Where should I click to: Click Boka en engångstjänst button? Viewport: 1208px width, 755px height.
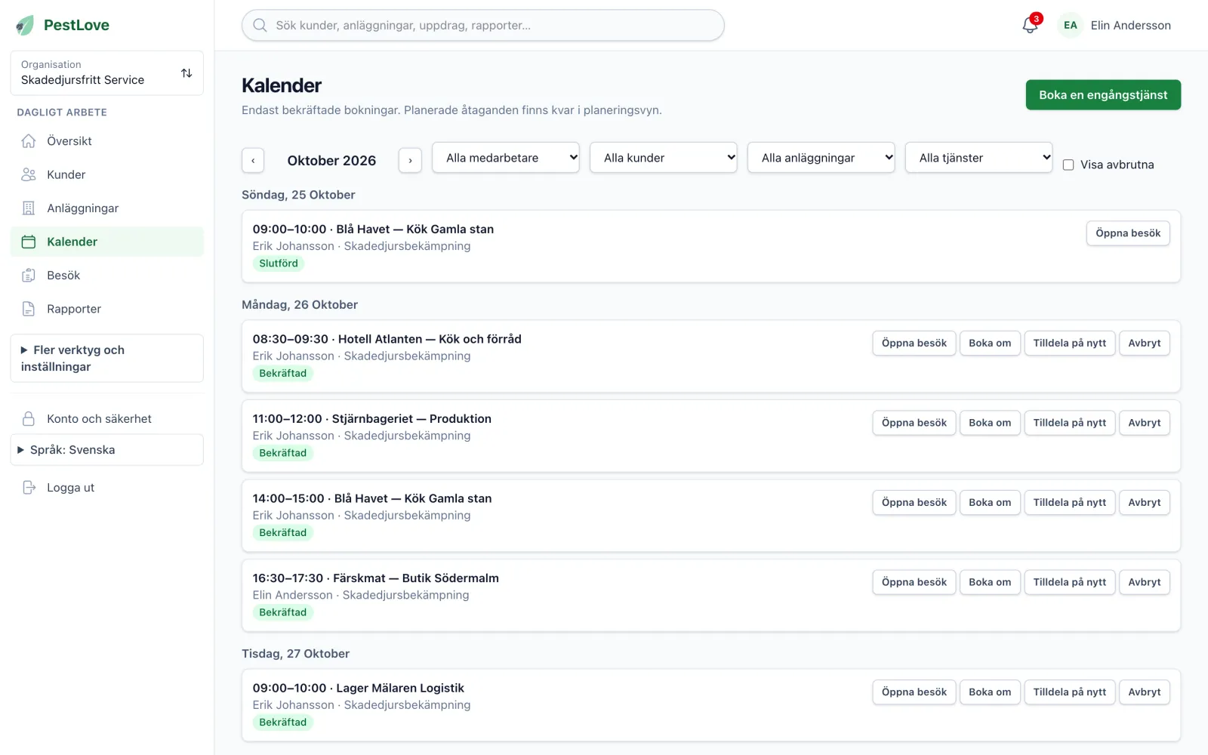(1103, 95)
